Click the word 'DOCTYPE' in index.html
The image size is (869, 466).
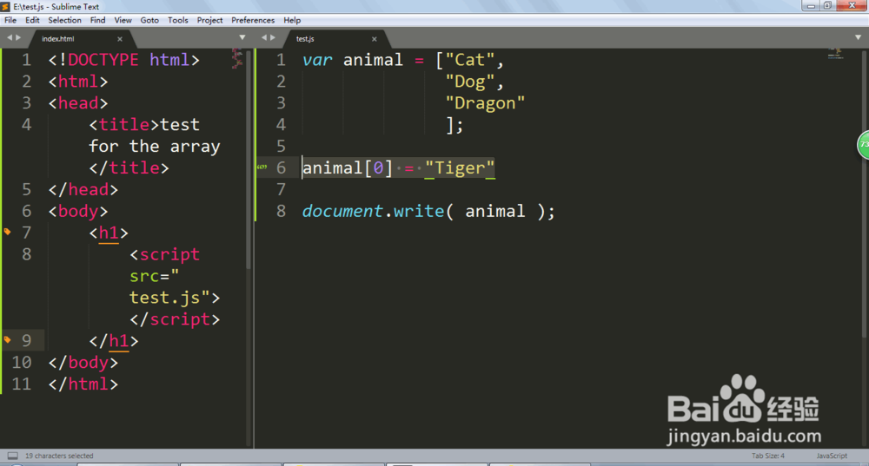tap(103, 60)
